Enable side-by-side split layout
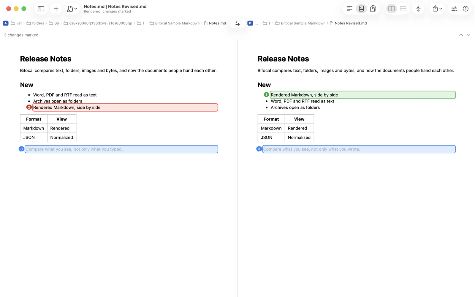 click(x=392, y=9)
